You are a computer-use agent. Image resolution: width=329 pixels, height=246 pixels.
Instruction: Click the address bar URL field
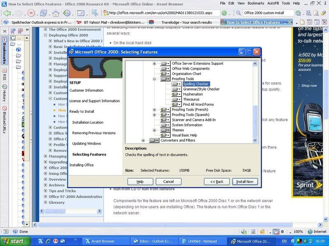162,13
